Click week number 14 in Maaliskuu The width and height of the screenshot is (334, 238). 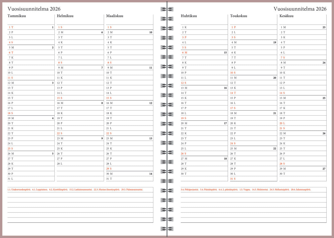coord(151,174)
